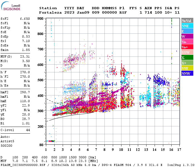Viewport: 195px width, 167px height.
Task: Click the MUF(D) value 23.31
Action: pos(25,57)
